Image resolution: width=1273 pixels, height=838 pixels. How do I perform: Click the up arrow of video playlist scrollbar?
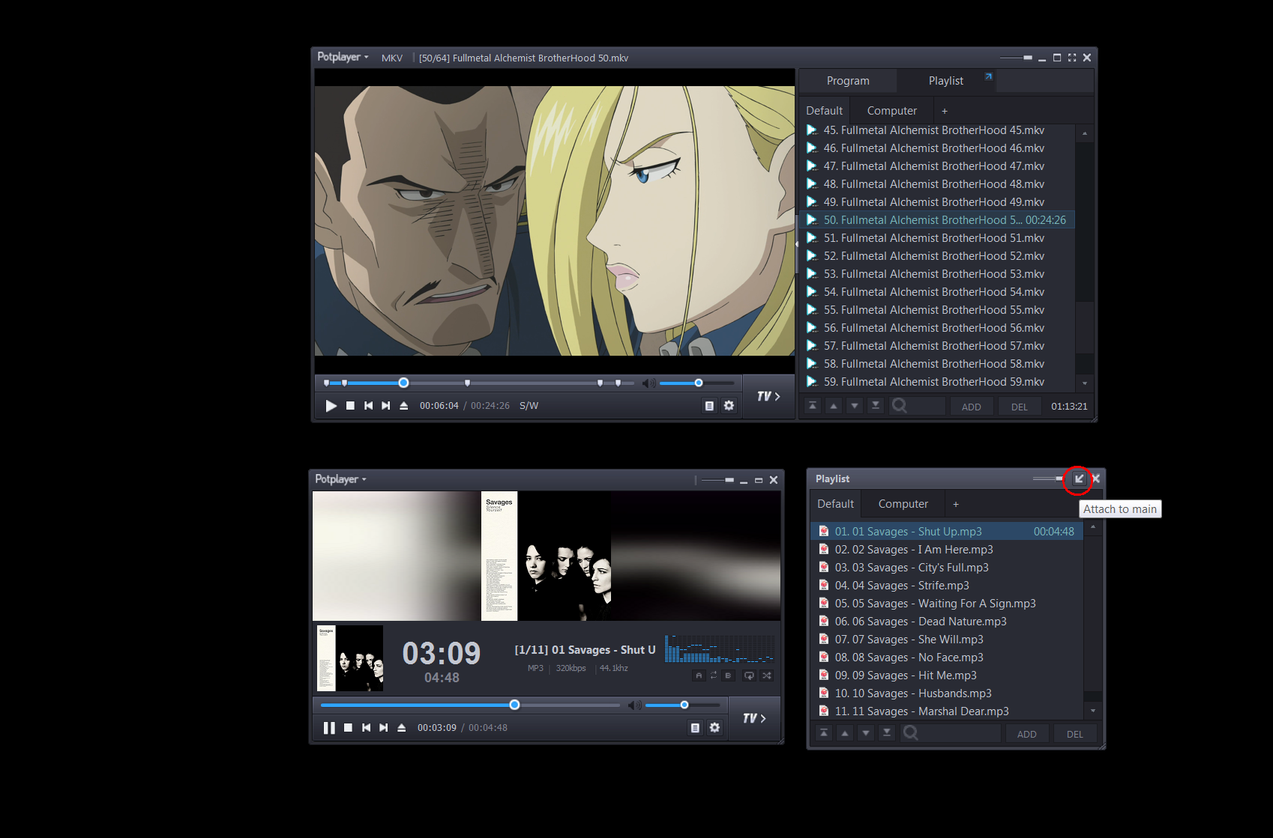(1085, 133)
